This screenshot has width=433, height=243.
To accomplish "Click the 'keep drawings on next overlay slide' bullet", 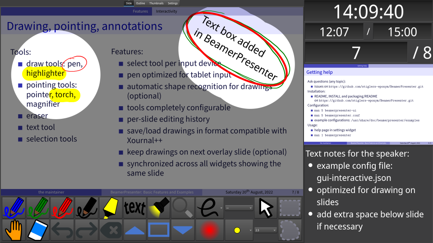I will click(207, 152).
